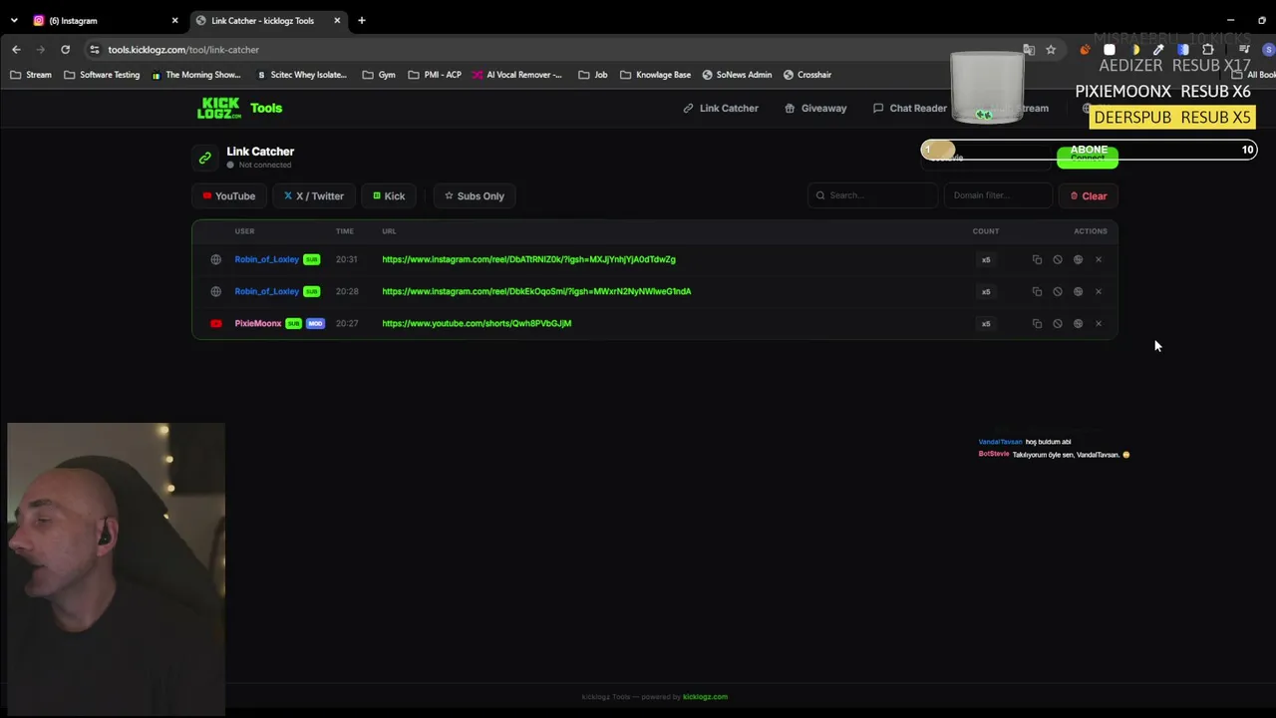The height and width of the screenshot is (718, 1276).
Task: Toggle the YouTube filter
Action: point(229,195)
